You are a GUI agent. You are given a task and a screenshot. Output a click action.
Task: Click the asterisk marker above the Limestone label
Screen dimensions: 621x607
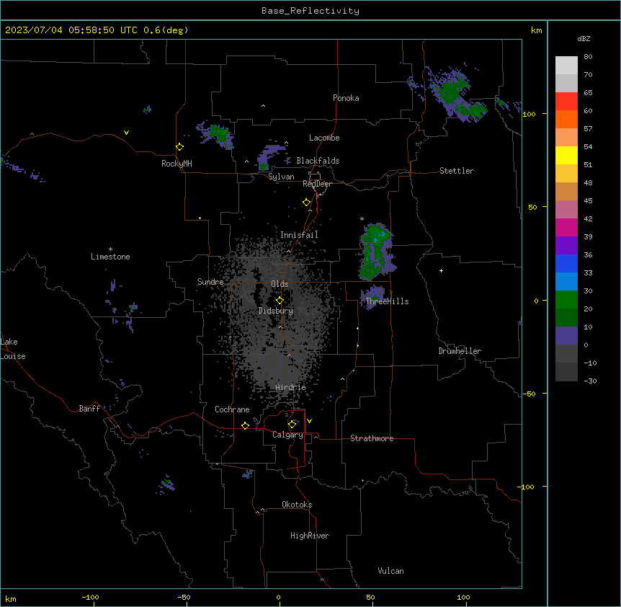pyautogui.click(x=110, y=249)
